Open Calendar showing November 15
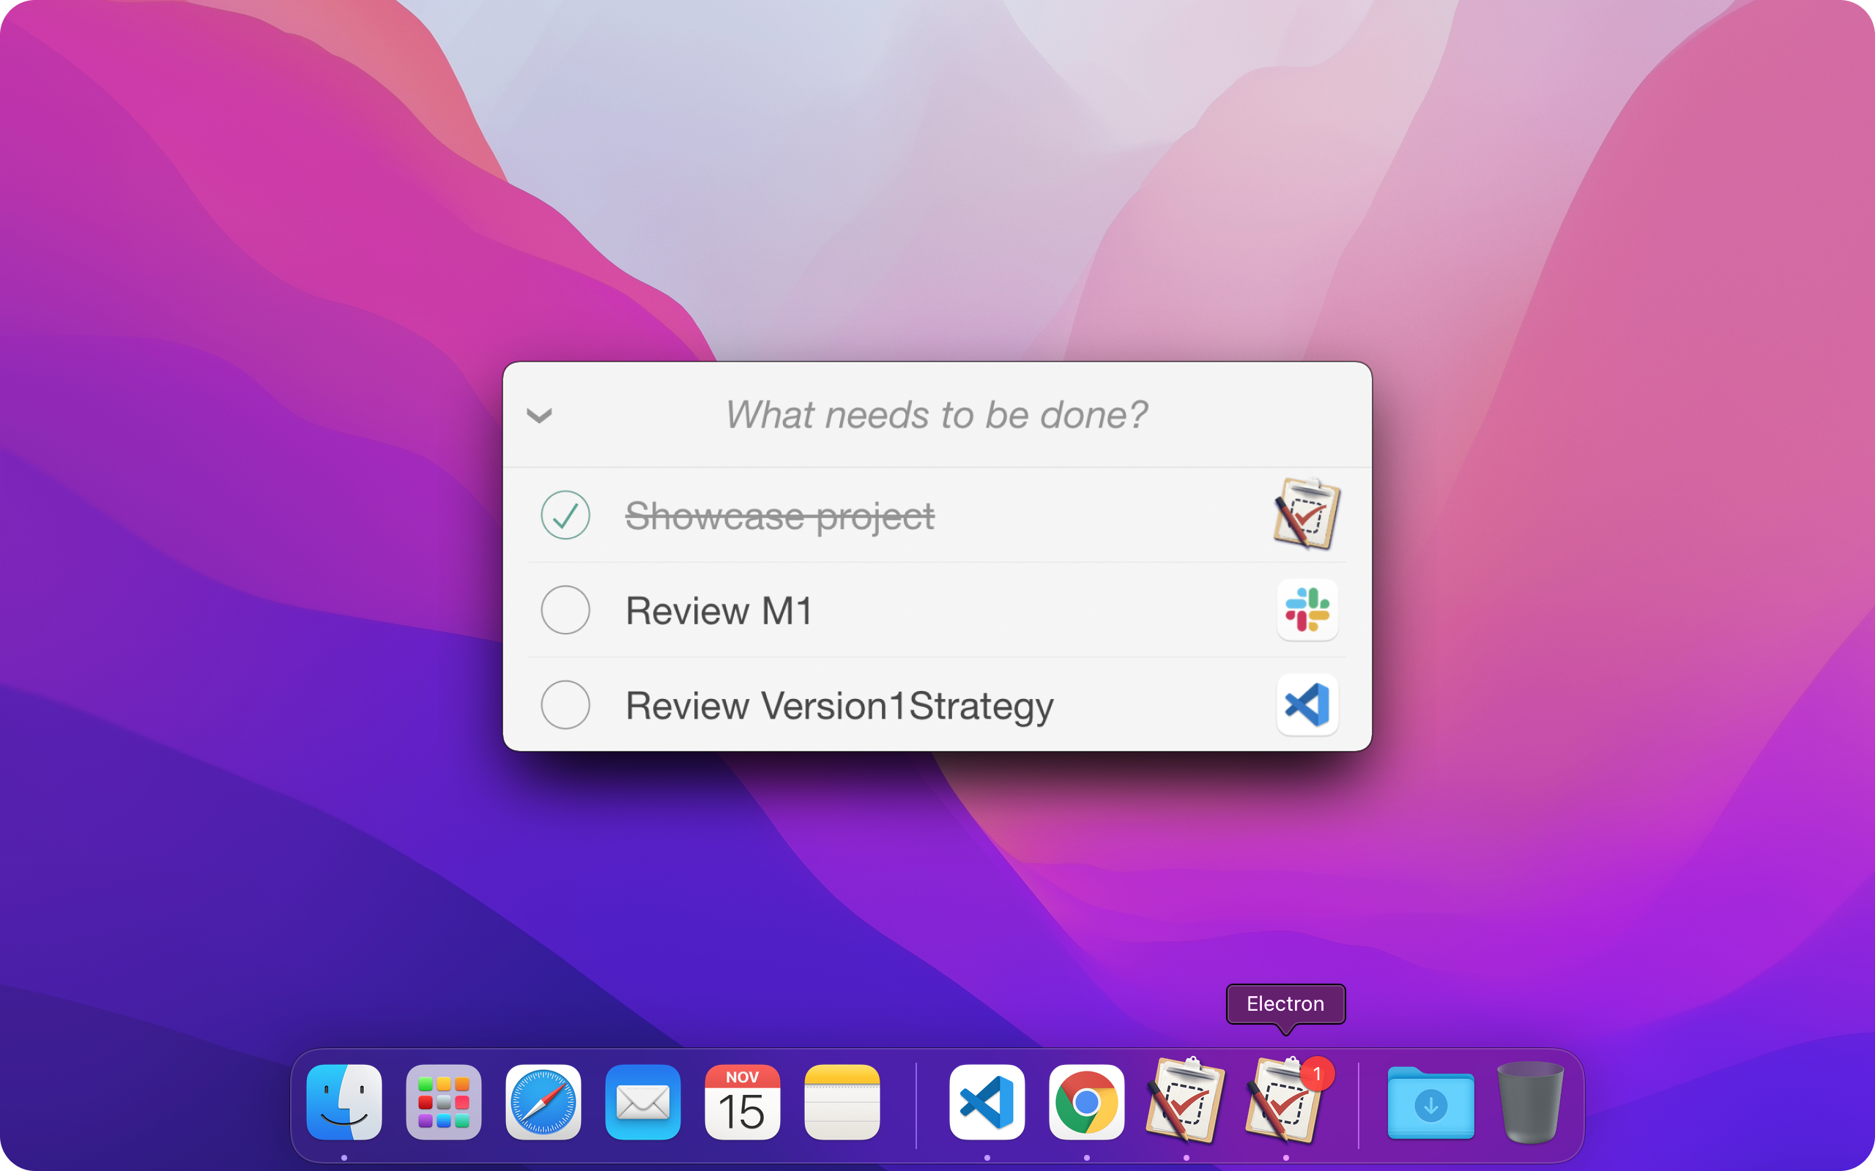This screenshot has height=1171, width=1875. [742, 1102]
